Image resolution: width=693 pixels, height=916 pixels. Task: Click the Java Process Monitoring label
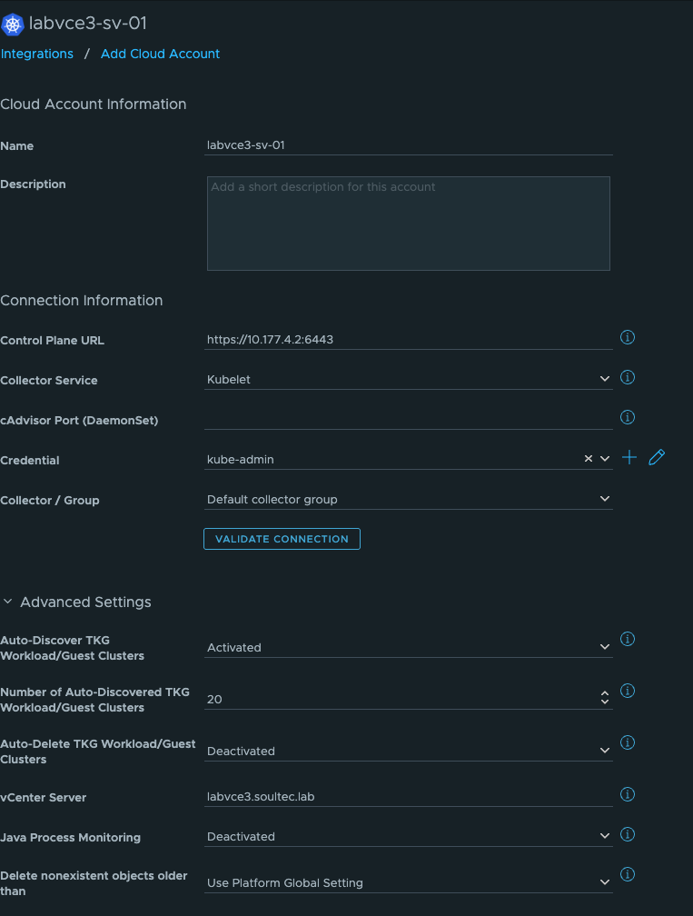pos(71,837)
